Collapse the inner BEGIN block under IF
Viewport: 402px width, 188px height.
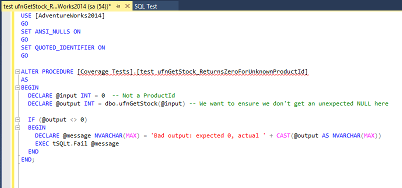17,127
